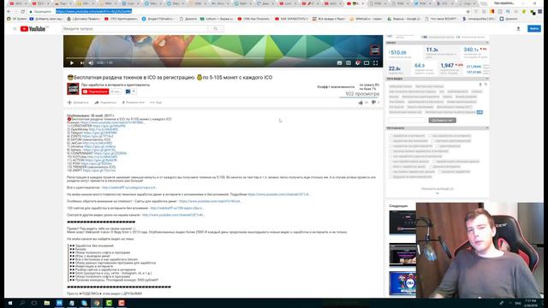Go to YouTube home via logo
Image resolution: width=548 pixels, height=308 pixels.
[x=33, y=28]
